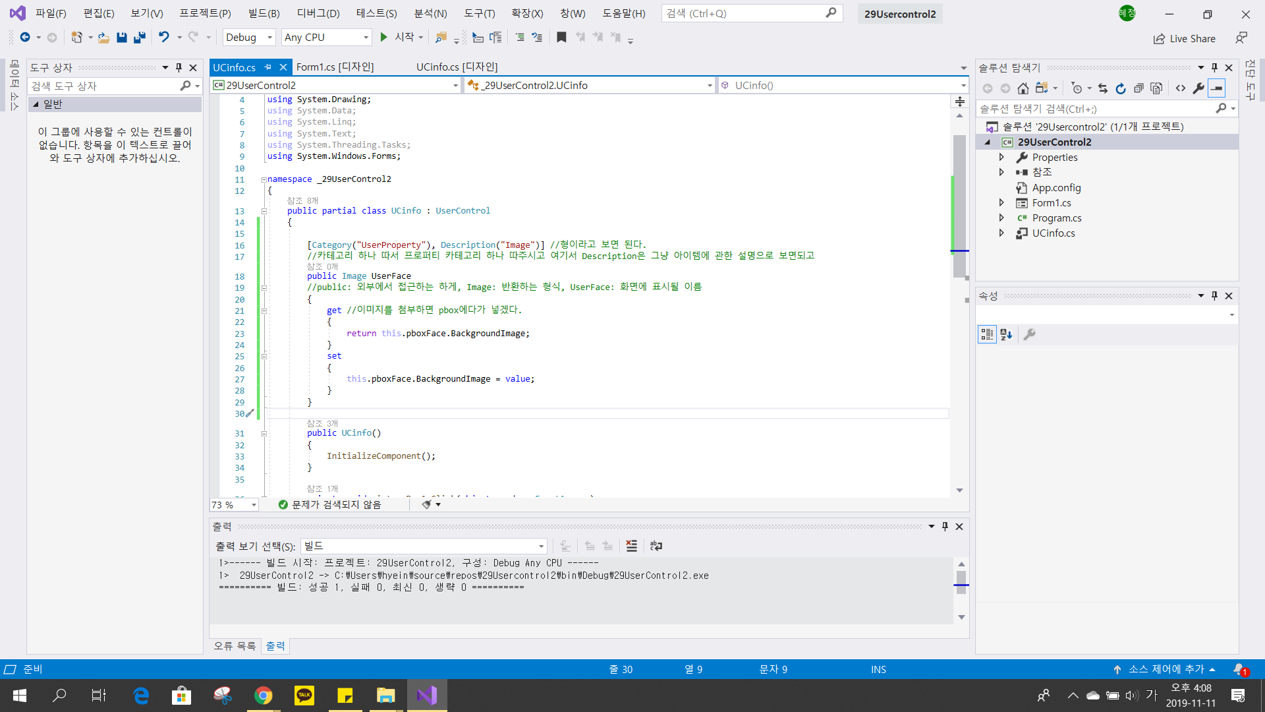This screenshot has height=712, width=1265.
Task: Click the bookmark toggle icon in toolbar
Action: point(561,38)
